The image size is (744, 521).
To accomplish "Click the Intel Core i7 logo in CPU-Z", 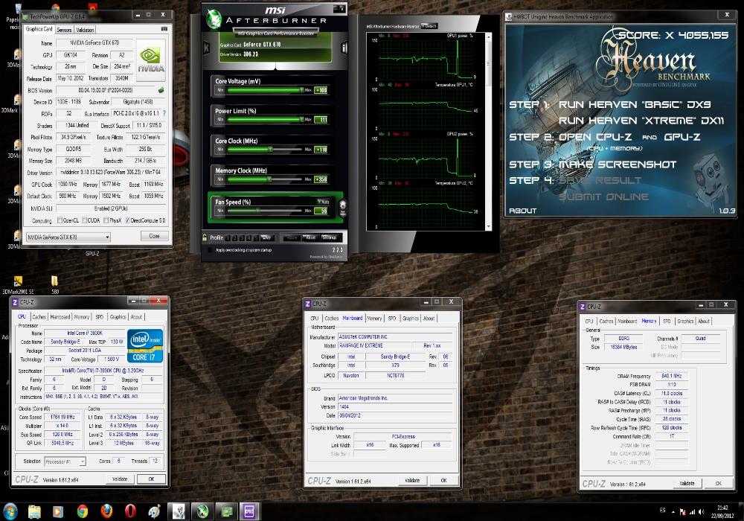I will 145,345.
